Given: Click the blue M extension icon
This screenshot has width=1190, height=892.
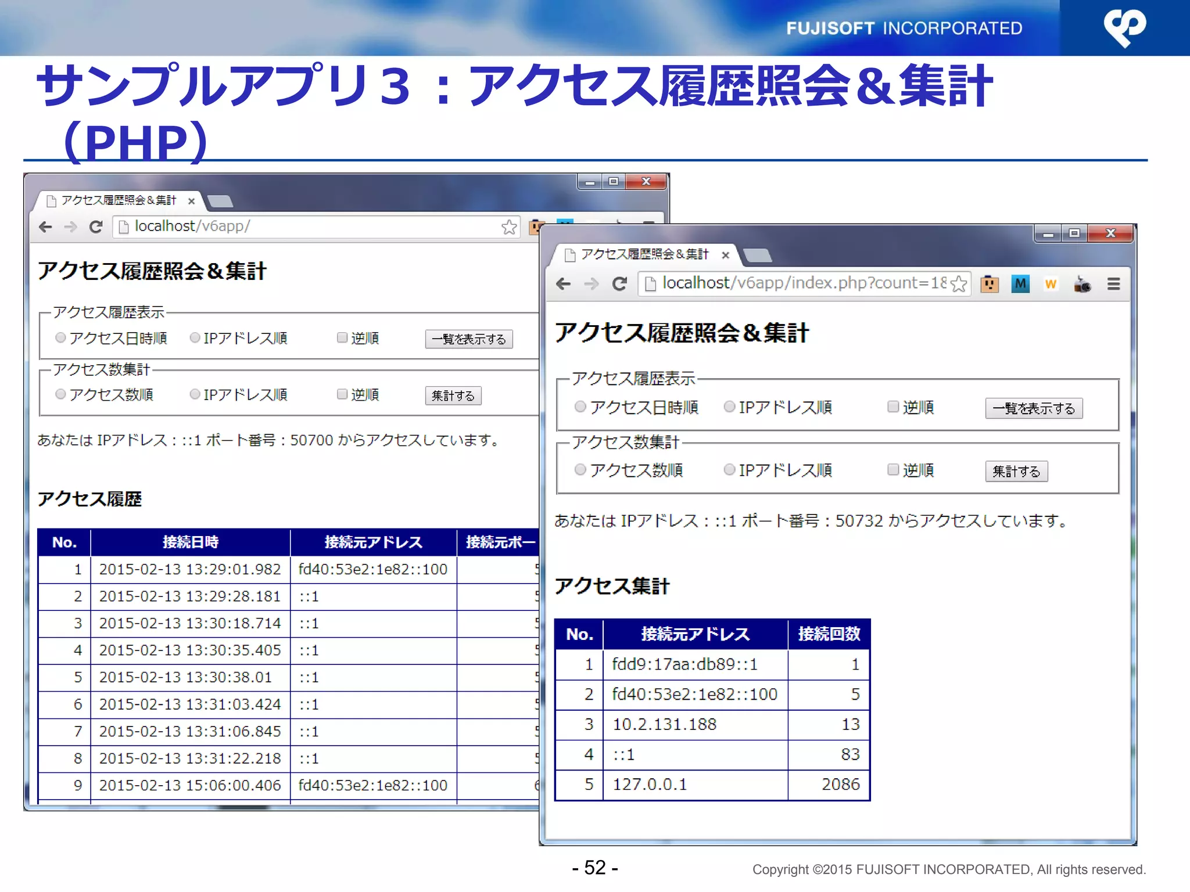Looking at the screenshot, I should pyautogui.click(x=1020, y=284).
